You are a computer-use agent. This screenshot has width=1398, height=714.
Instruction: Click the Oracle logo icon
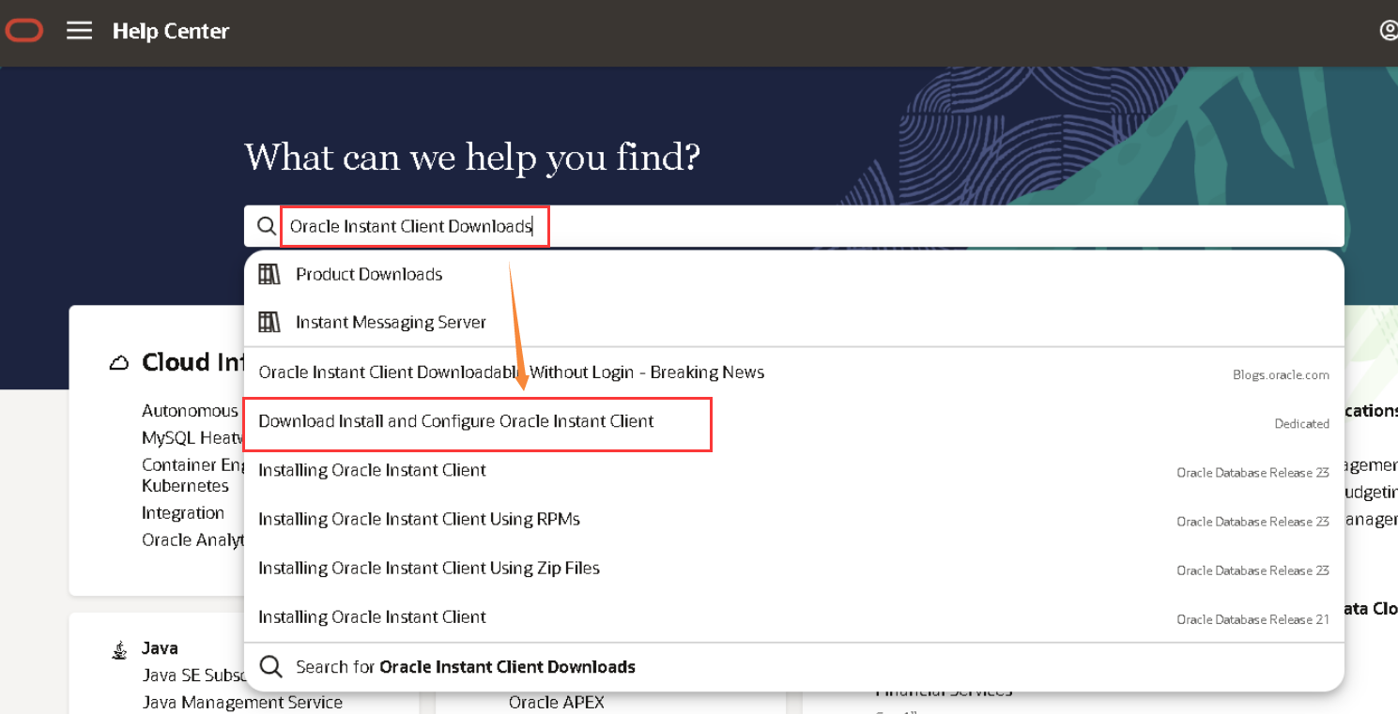[x=23, y=31]
